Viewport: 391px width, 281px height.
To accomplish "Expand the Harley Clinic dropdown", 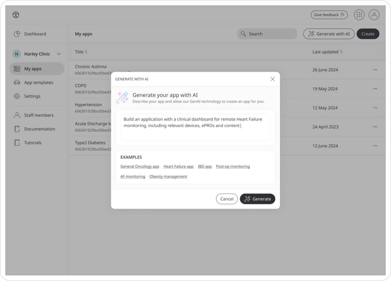I will coord(59,54).
